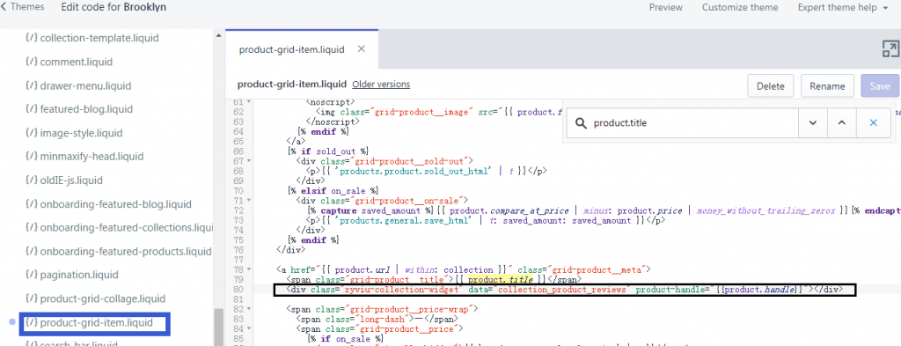Click liquid file icon beside comment.liquid

coord(32,62)
